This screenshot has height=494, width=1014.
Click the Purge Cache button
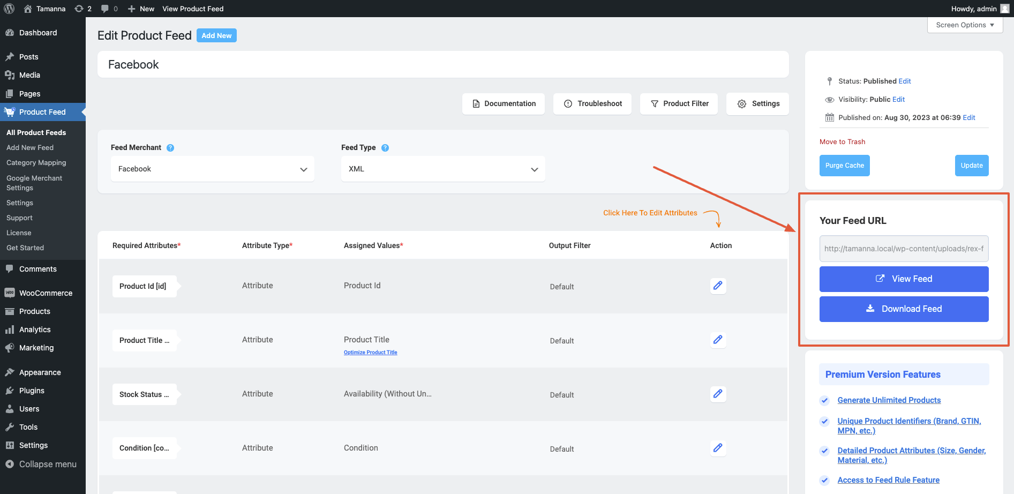pos(844,166)
